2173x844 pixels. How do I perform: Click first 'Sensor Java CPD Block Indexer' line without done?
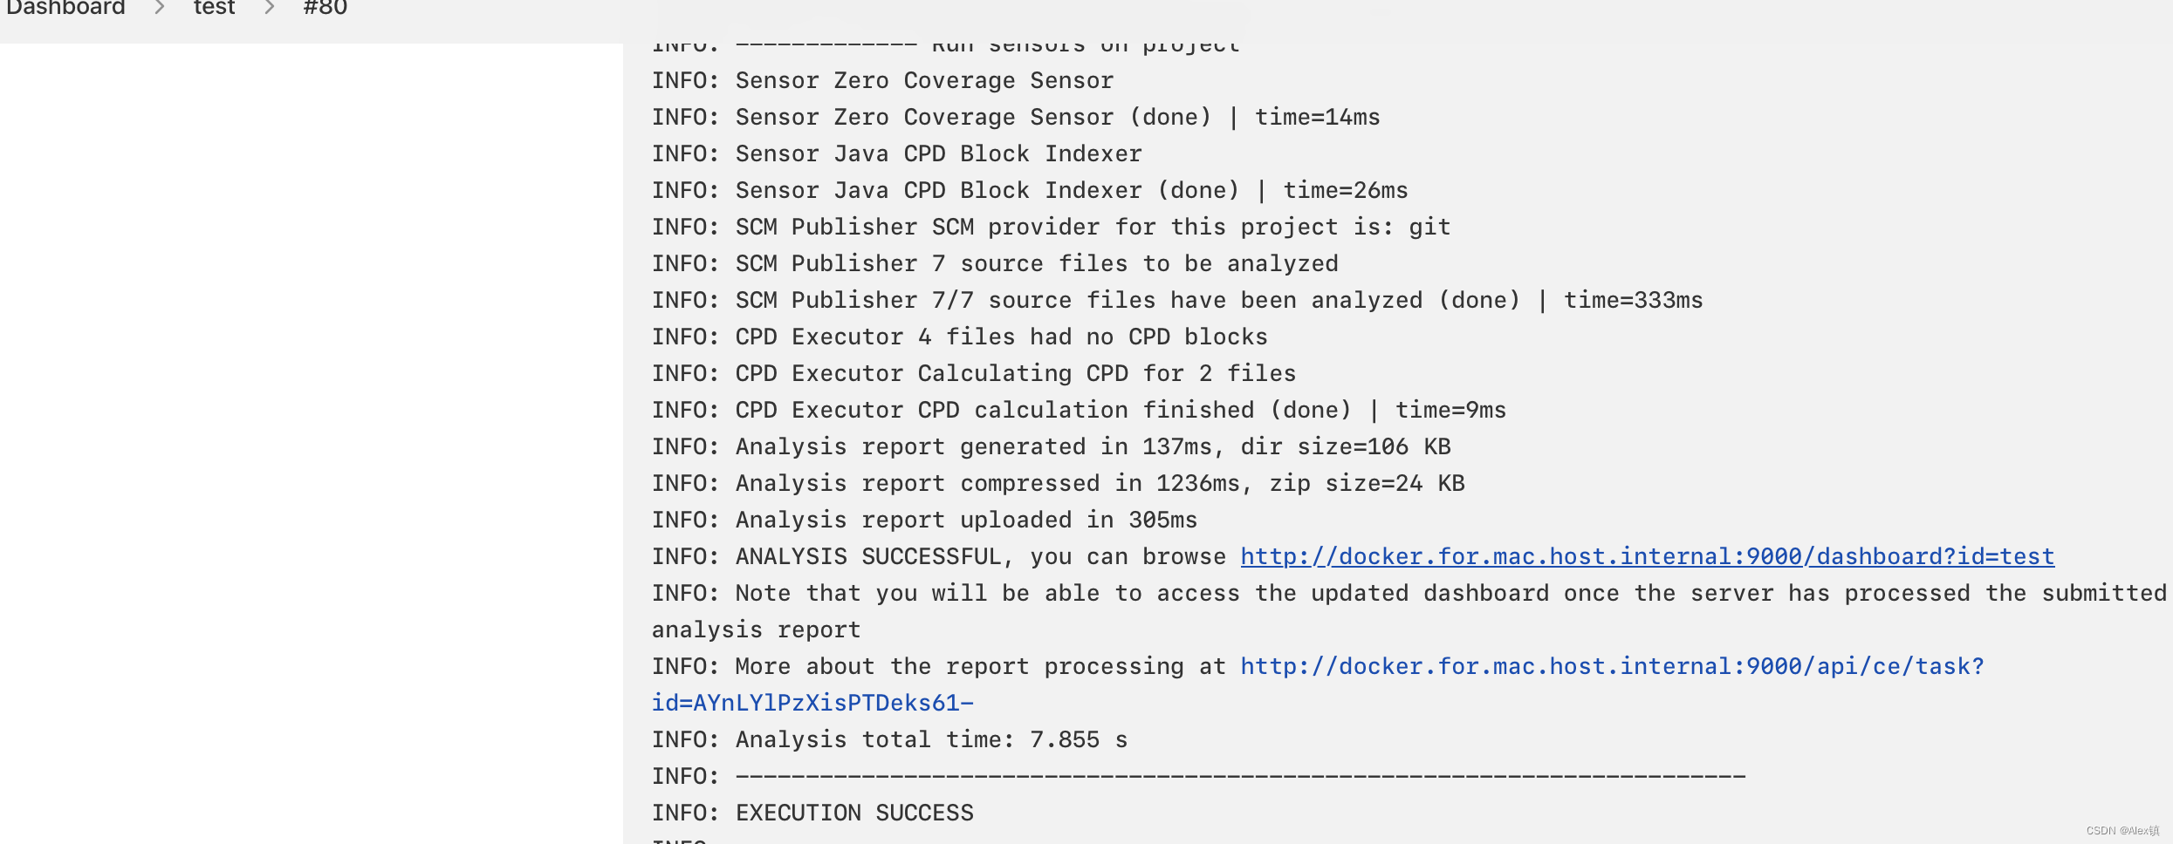[896, 153]
